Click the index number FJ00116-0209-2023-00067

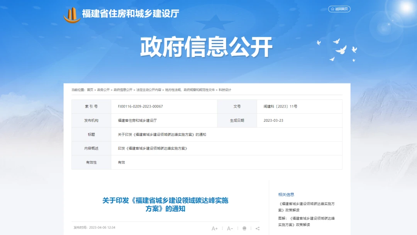140,106
